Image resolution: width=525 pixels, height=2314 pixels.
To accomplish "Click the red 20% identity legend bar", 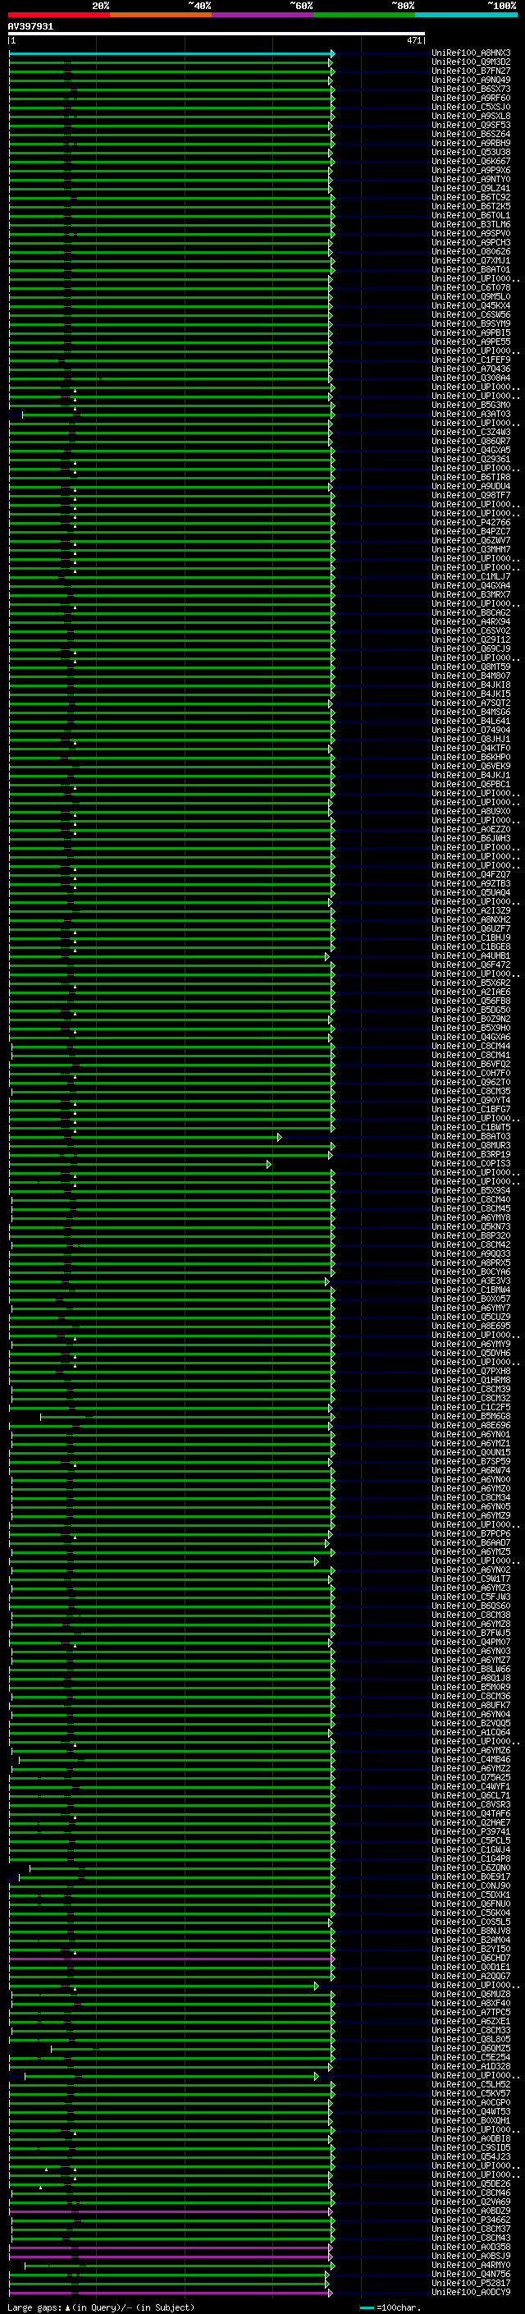I will 59,15.
